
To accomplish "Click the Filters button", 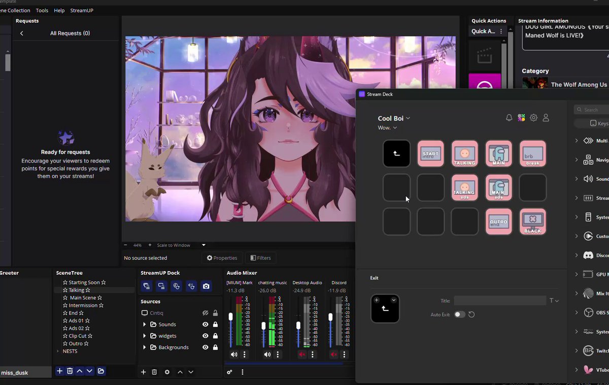I will (x=260, y=258).
